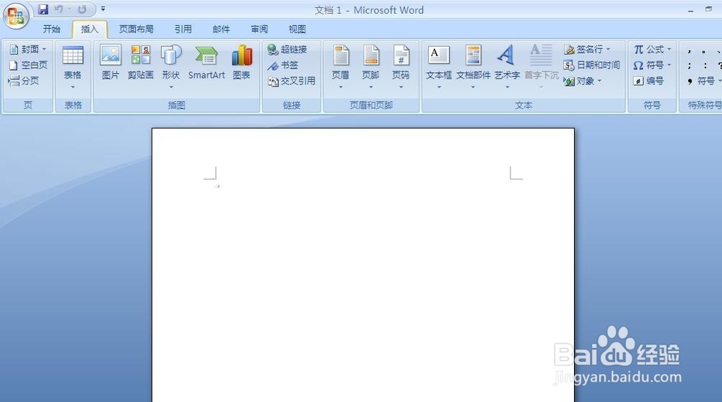Open the 邮件 tab
This screenshot has height=402, width=722.
(x=222, y=29)
